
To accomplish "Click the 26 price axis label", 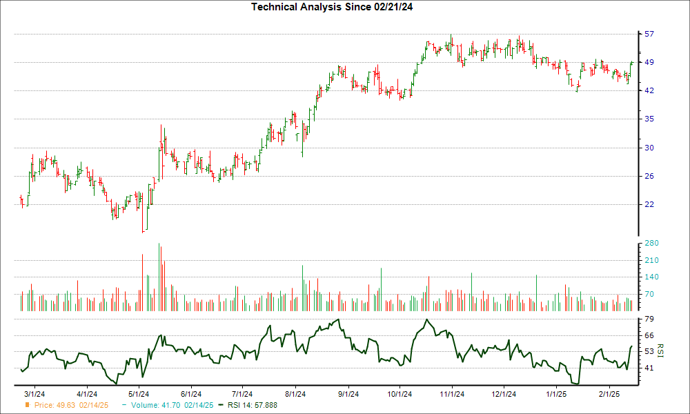I will tap(649, 177).
